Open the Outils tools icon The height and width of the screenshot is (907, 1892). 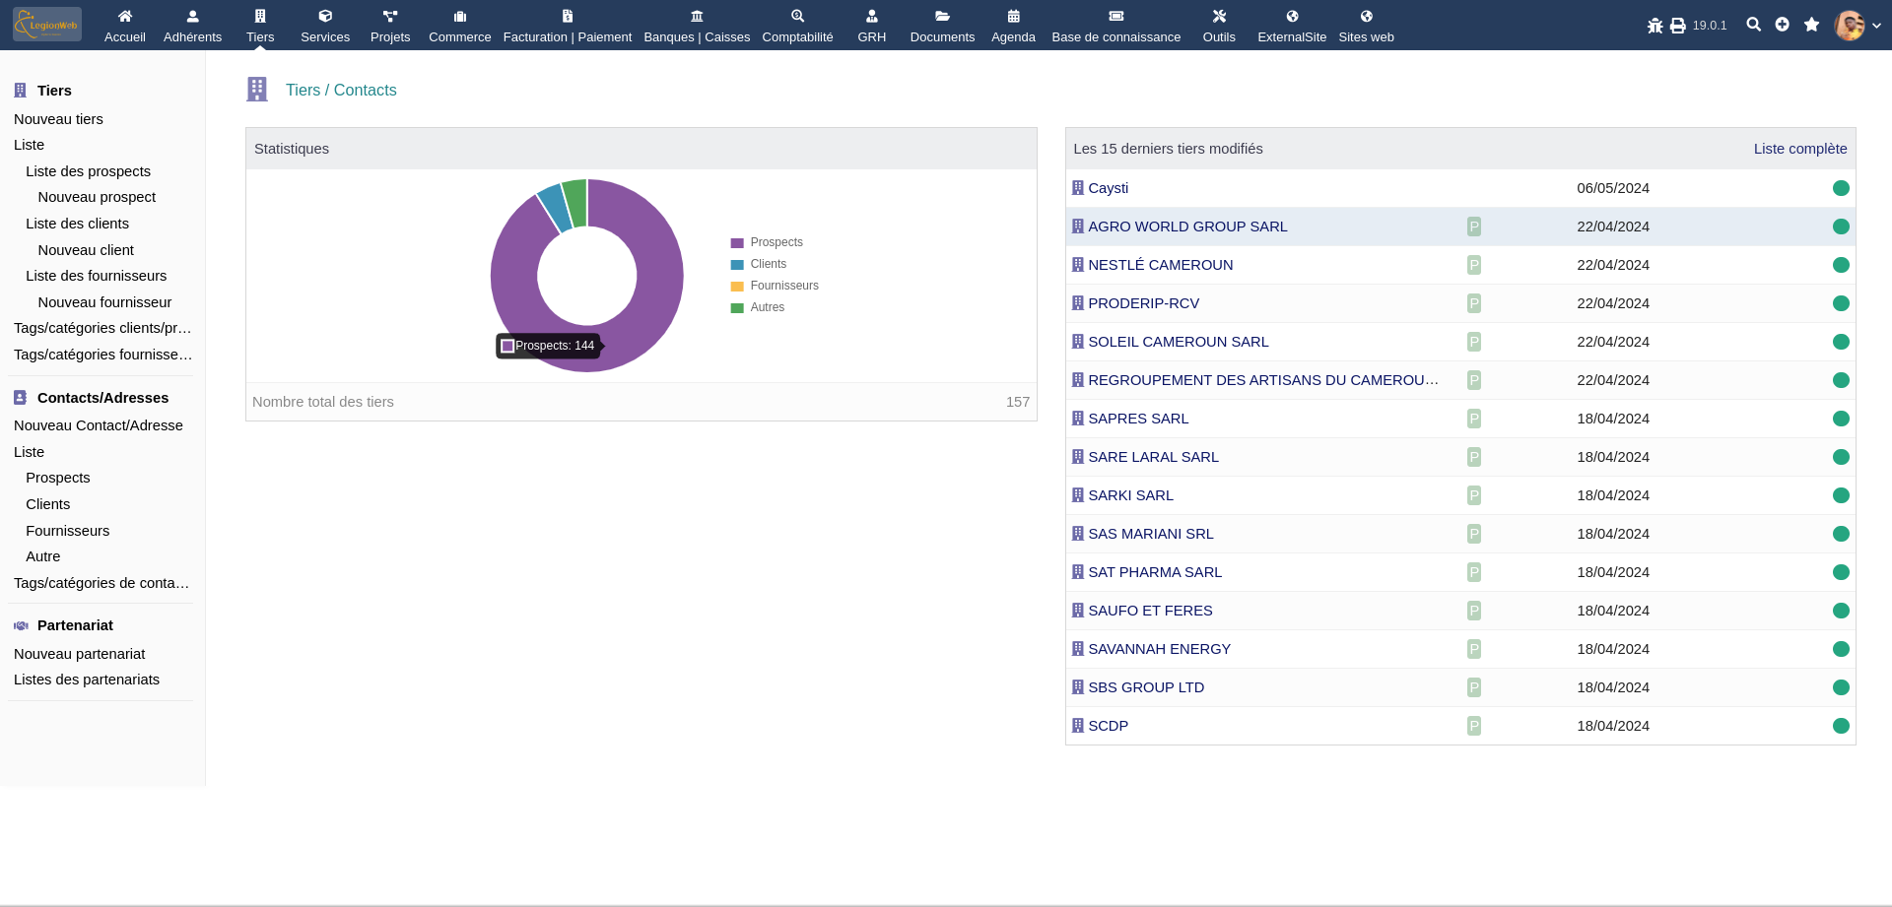[1219, 16]
